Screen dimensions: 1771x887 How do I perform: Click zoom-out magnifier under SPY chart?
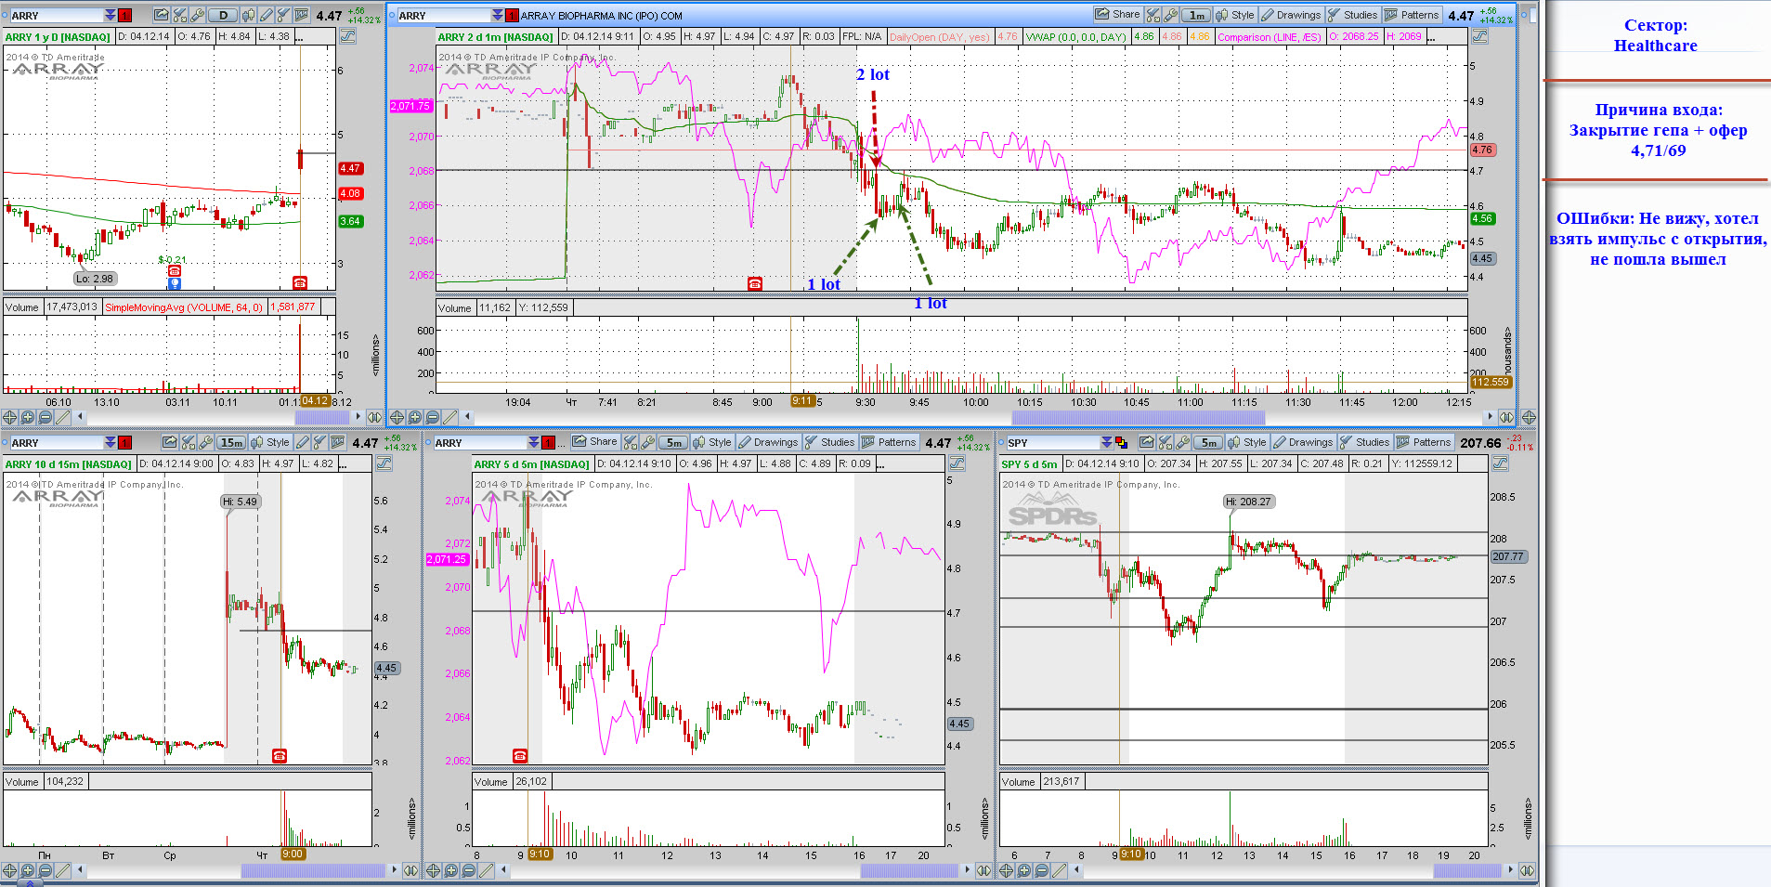click(x=1042, y=870)
